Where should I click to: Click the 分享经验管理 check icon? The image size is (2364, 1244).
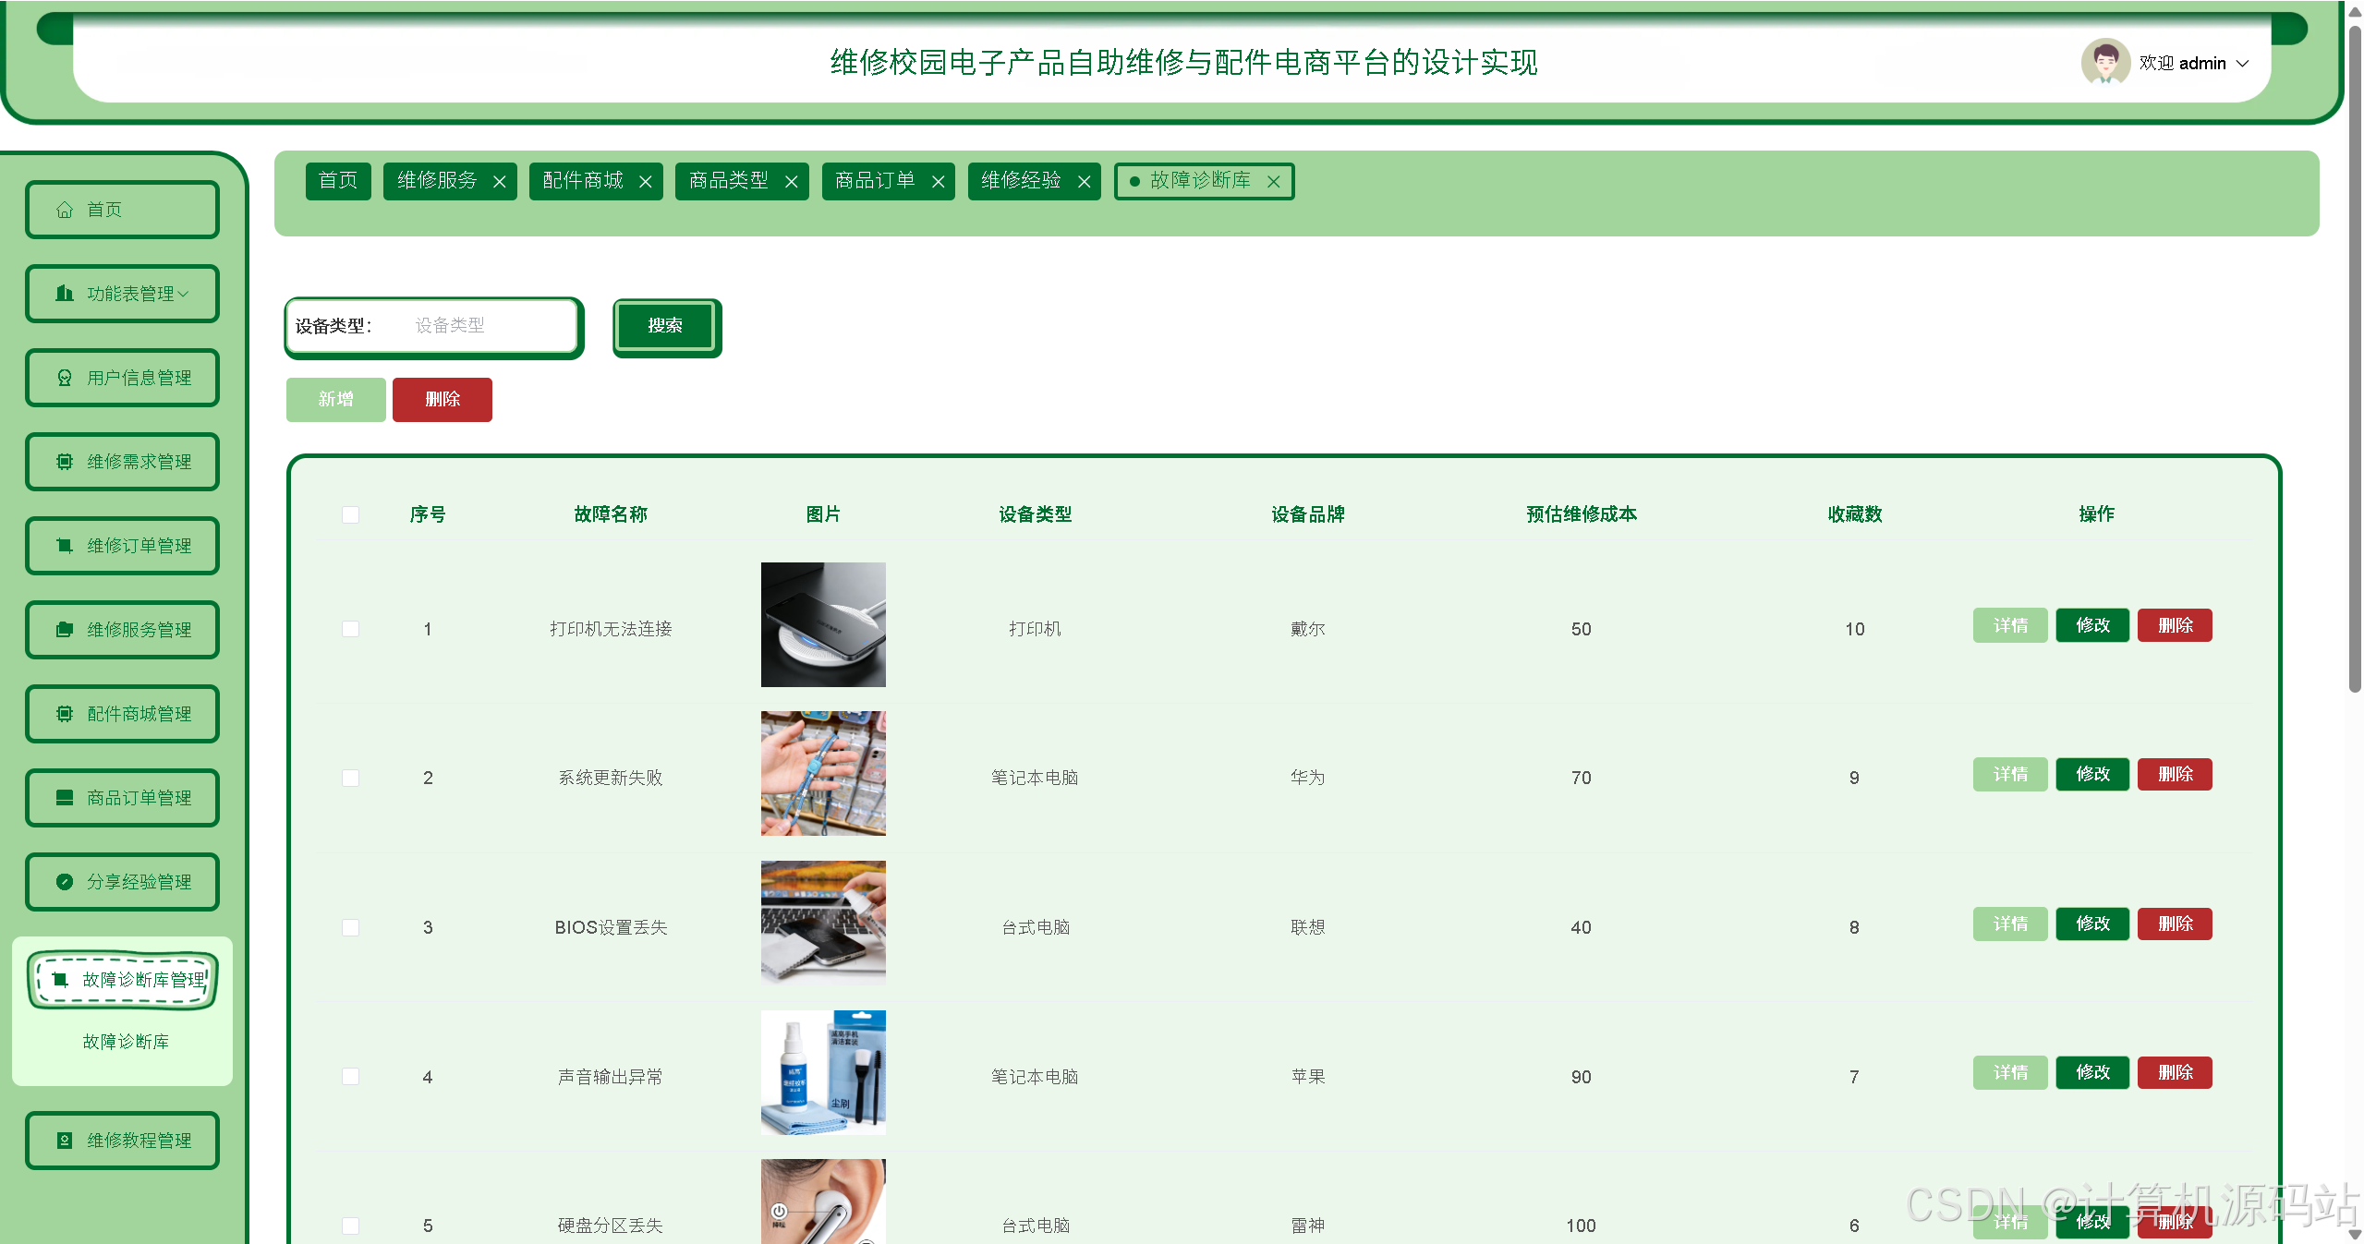tap(65, 882)
